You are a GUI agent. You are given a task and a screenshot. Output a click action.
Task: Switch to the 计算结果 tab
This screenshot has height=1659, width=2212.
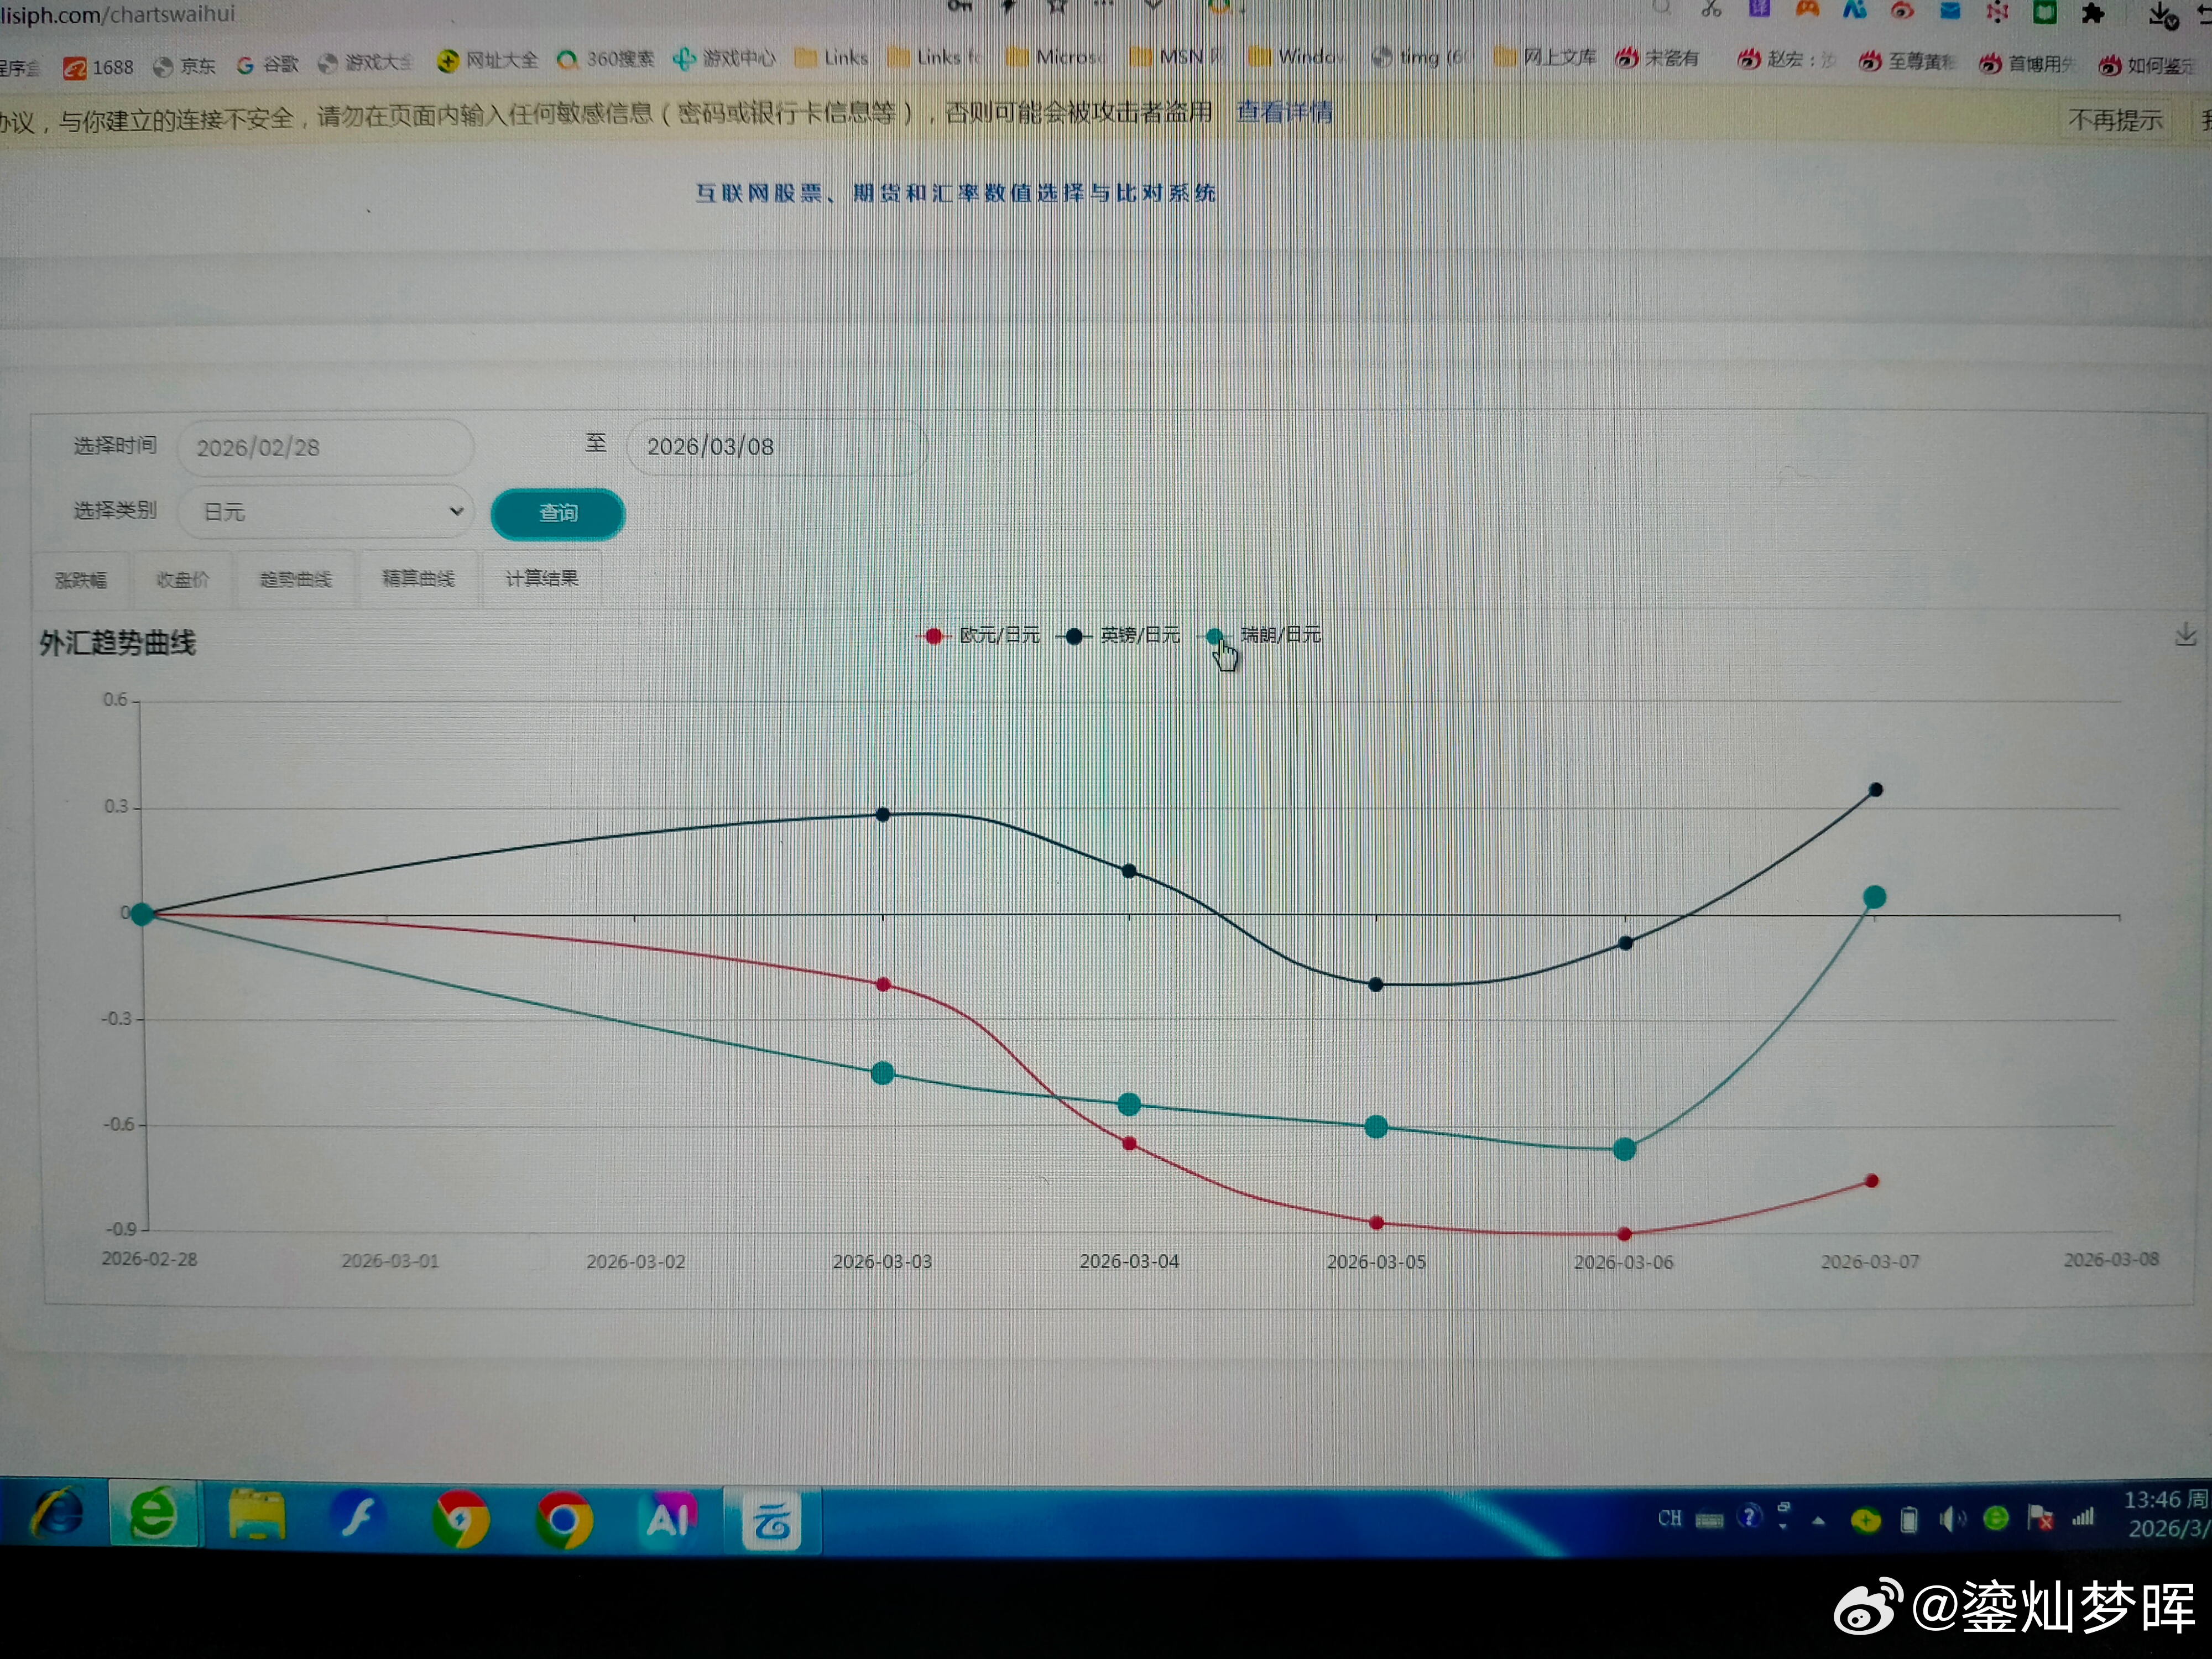541,579
